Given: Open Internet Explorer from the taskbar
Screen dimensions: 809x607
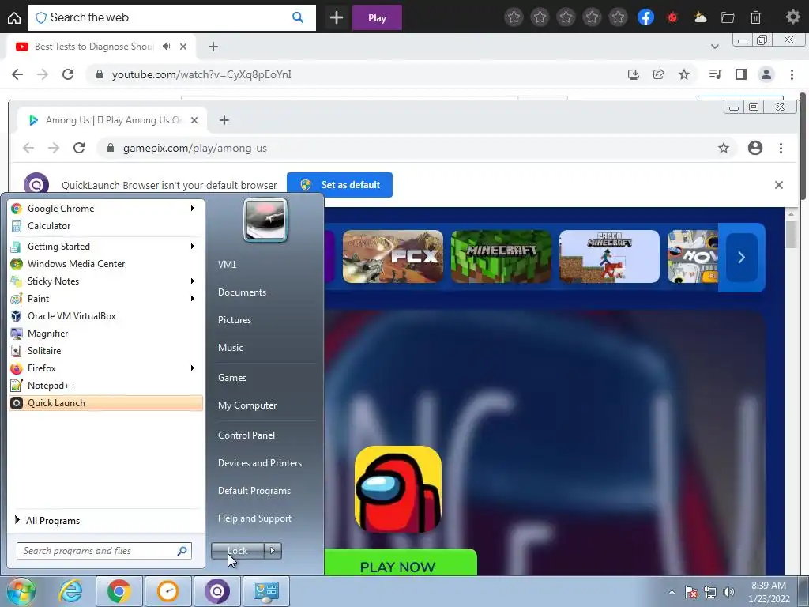Looking at the screenshot, I should tap(70, 591).
